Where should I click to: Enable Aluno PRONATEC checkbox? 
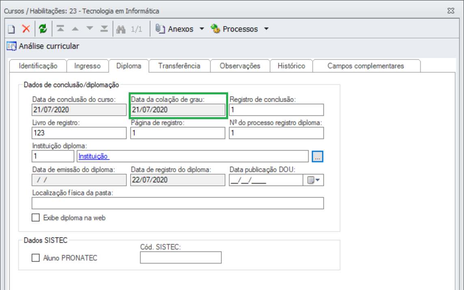coord(35,258)
